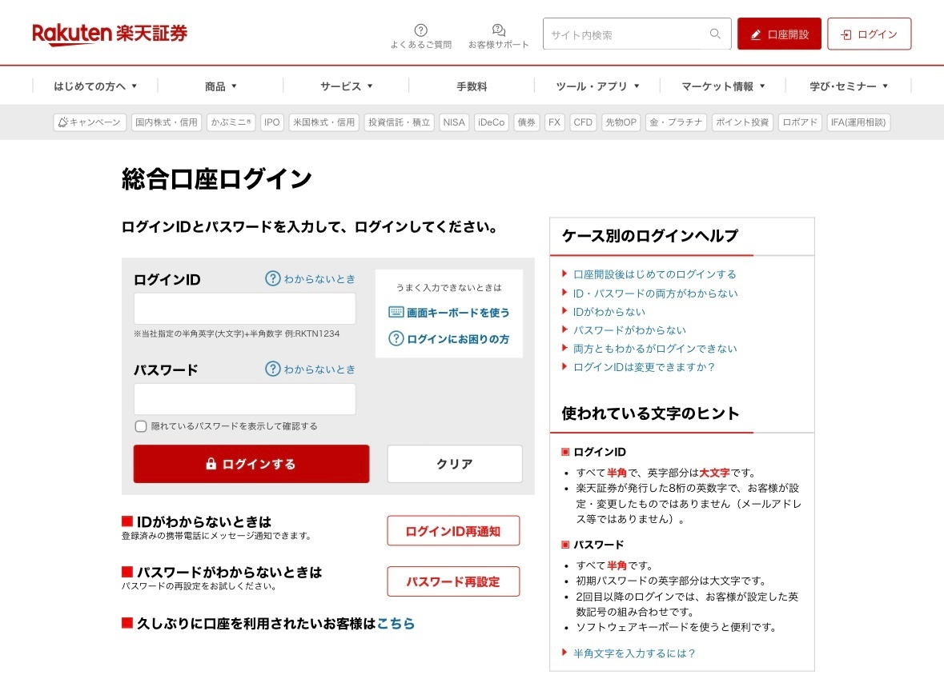Click the red ログインする button

pyautogui.click(x=251, y=464)
